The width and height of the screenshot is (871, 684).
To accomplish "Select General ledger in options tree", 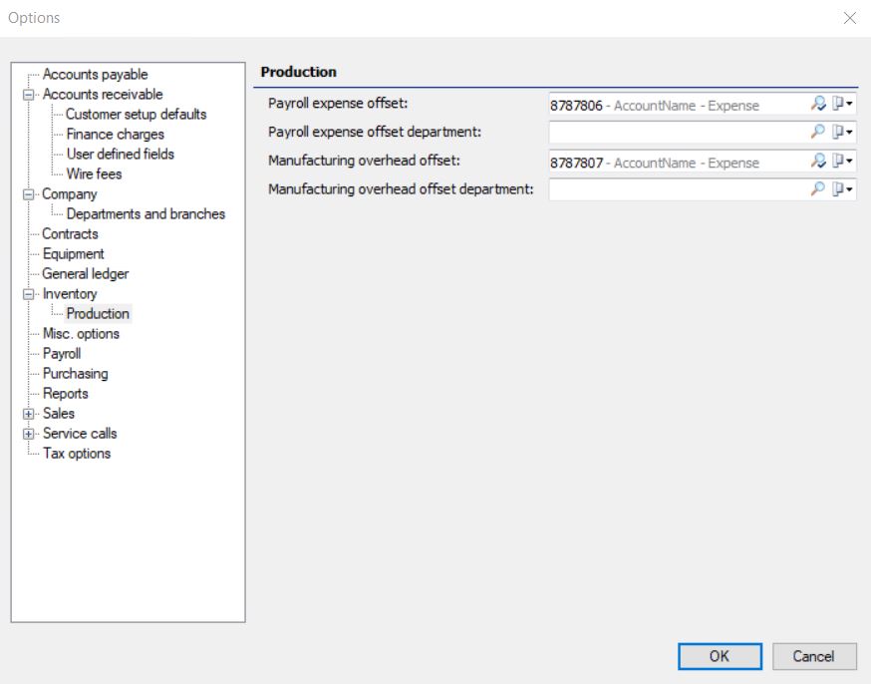I will coord(85,274).
